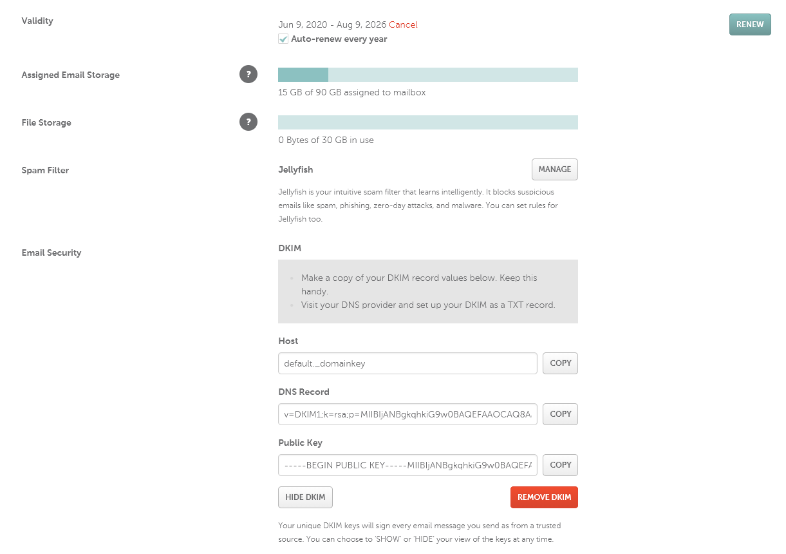Click inside the Public Key field

[407, 465]
